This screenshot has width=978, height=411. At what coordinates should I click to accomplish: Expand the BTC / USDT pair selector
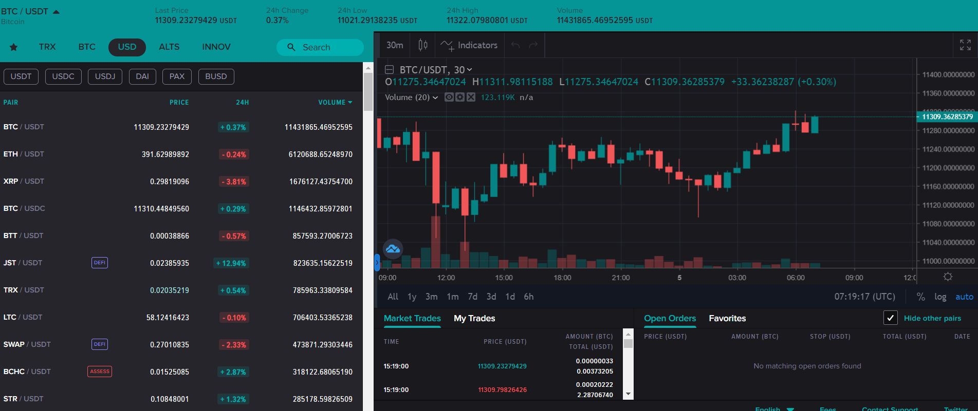[x=56, y=11]
